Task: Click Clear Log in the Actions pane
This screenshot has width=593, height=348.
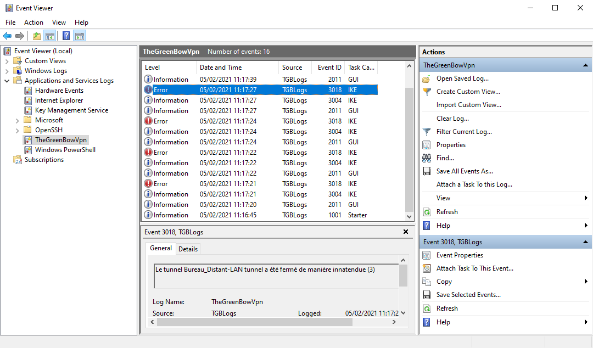Action: tap(452, 119)
